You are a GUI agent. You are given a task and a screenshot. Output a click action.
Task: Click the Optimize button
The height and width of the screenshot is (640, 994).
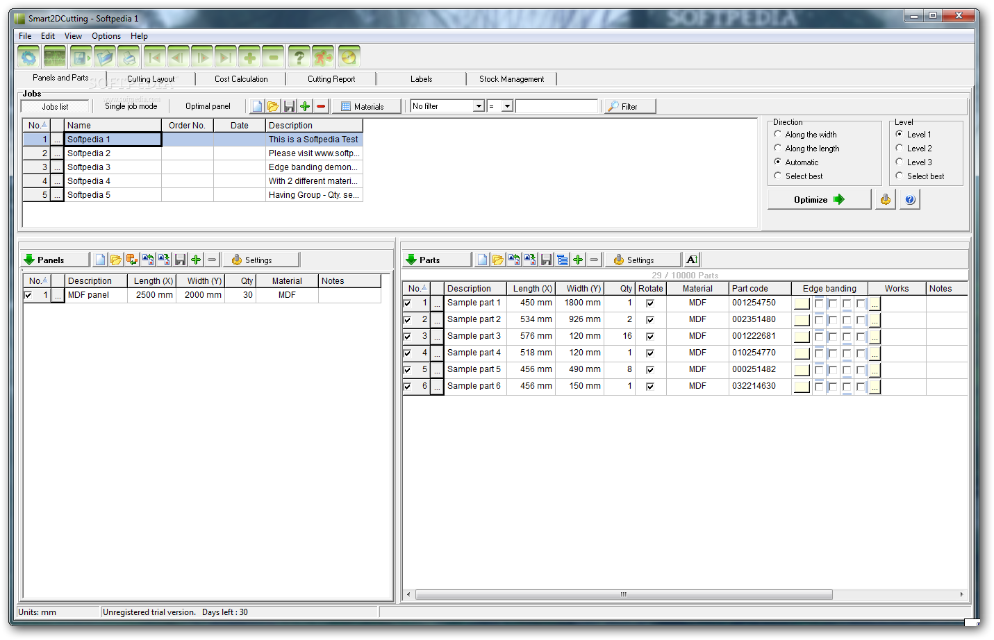[x=819, y=200]
